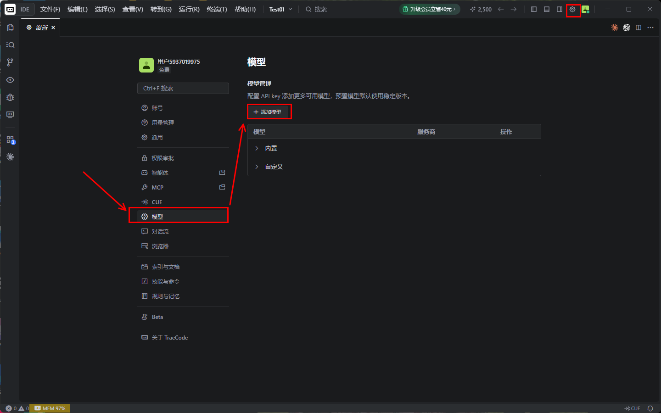Select 规则与记忆 in settings sidebar
The height and width of the screenshot is (413, 661).
click(x=183, y=296)
